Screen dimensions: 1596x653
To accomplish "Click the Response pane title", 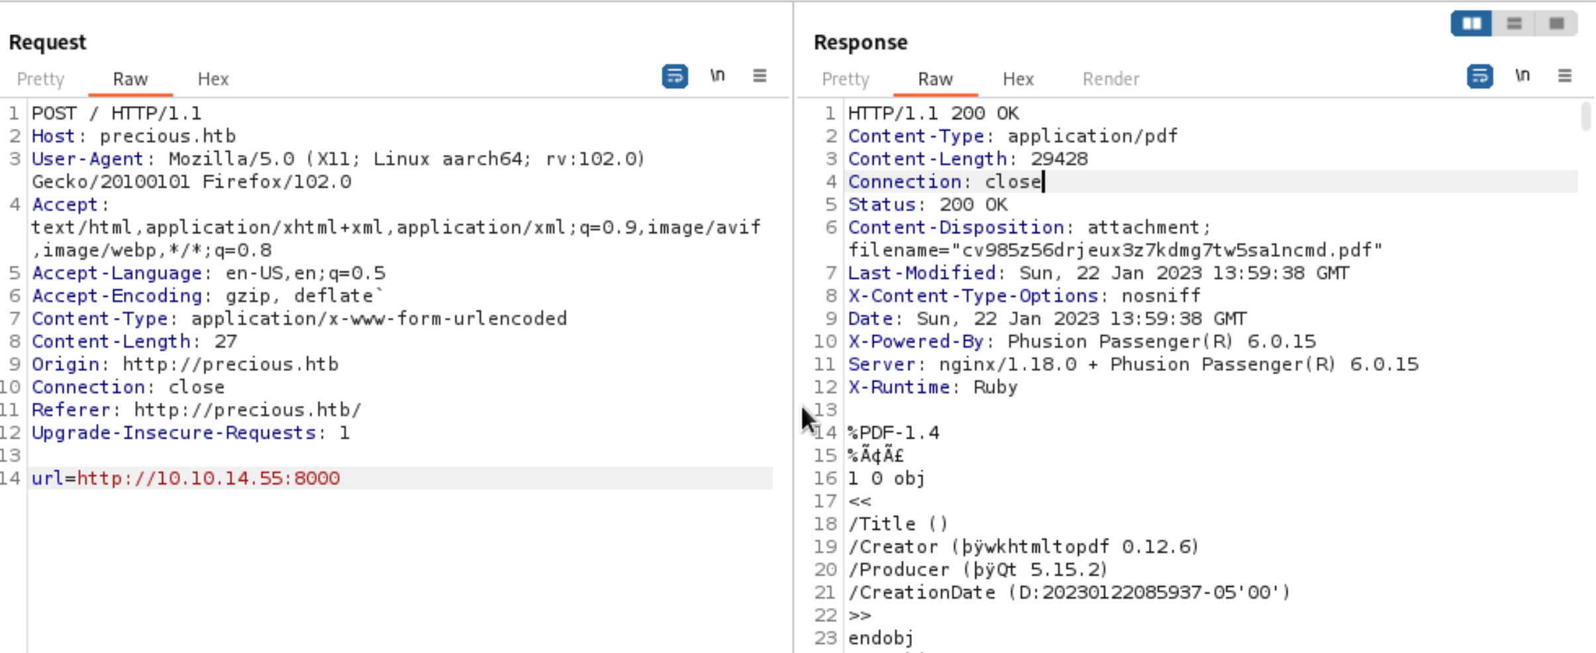I will (860, 42).
